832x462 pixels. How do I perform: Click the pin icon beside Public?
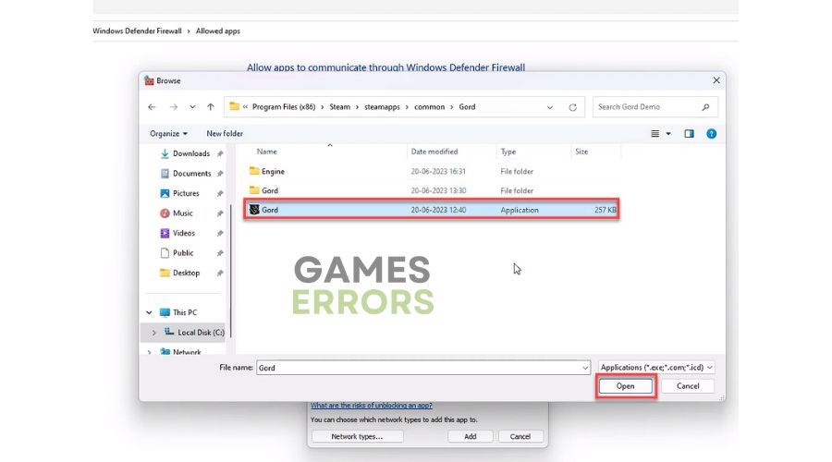click(220, 253)
